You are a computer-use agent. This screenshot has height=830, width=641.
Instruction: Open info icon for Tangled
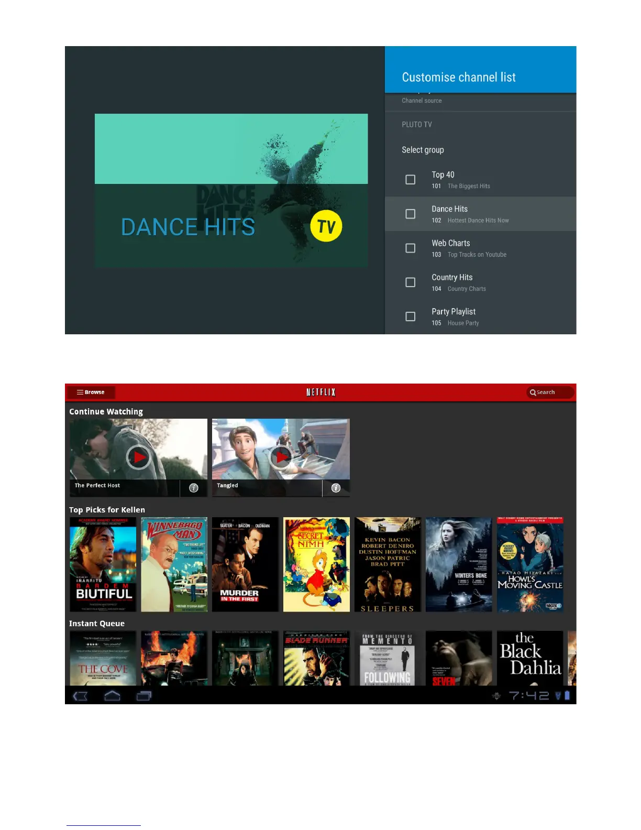(336, 488)
